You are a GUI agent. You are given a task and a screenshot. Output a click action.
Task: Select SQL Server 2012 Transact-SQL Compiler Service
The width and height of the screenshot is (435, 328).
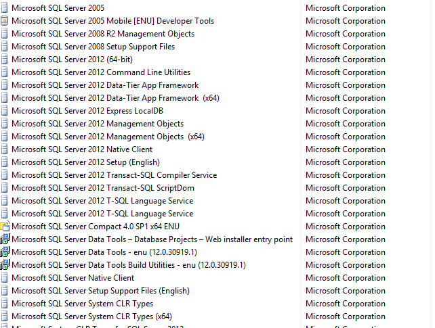[x=114, y=175]
